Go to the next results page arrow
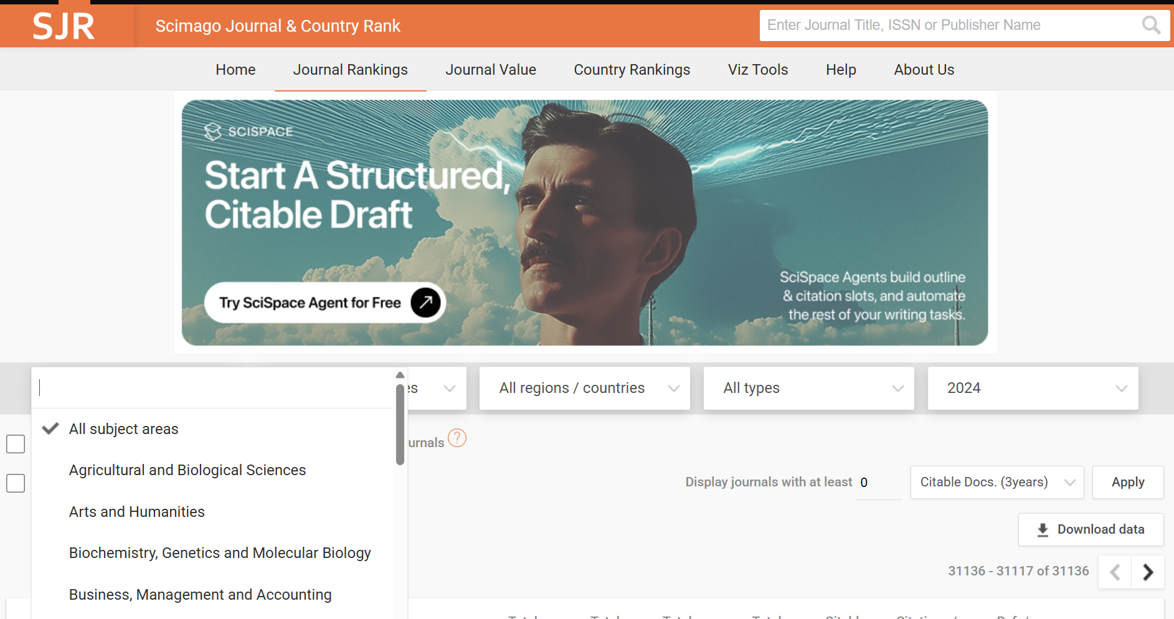This screenshot has height=619, width=1174. pyautogui.click(x=1148, y=572)
